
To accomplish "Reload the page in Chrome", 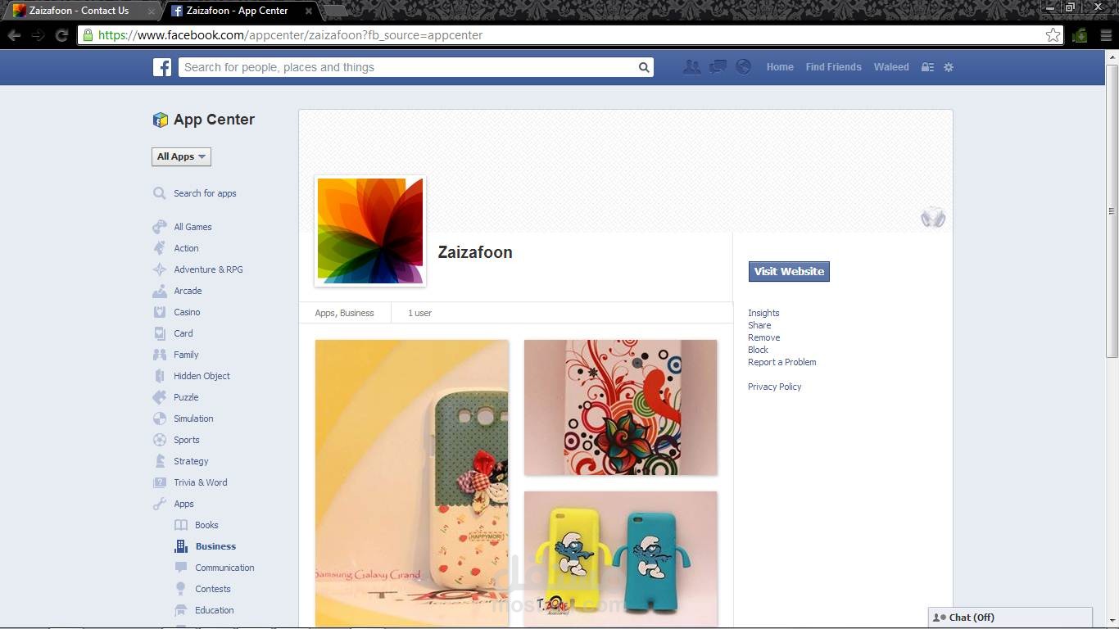I will (61, 35).
